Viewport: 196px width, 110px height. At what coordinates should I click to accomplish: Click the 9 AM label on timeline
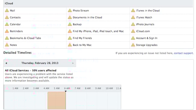[98, 88]
